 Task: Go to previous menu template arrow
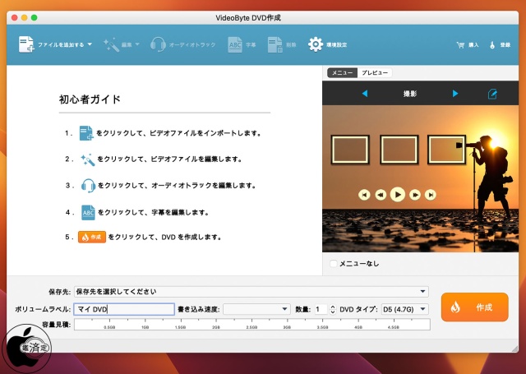pos(365,93)
